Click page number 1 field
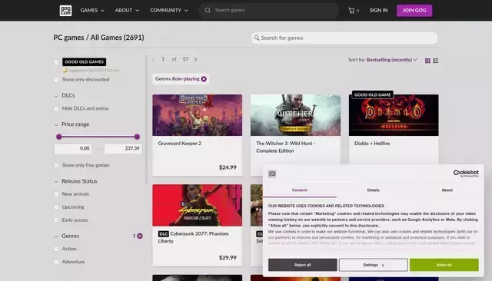492x281 pixels. click(163, 59)
